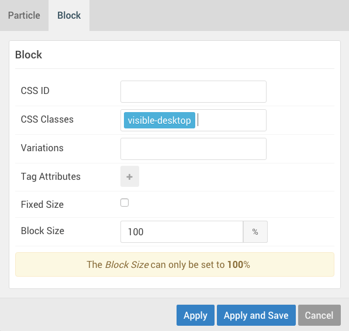Focus the Block Size value field

click(x=182, y=232)
